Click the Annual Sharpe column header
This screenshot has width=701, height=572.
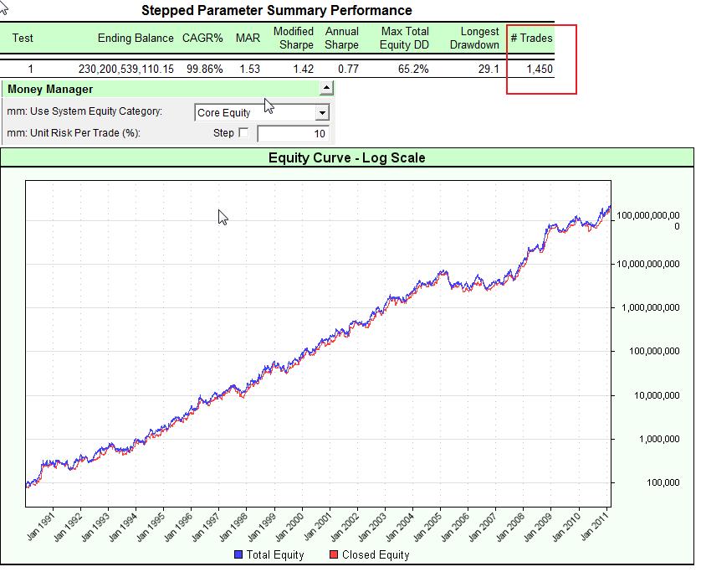point(344,38)
